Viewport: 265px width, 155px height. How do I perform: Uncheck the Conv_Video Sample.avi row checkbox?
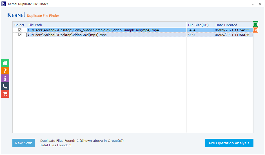20,30
